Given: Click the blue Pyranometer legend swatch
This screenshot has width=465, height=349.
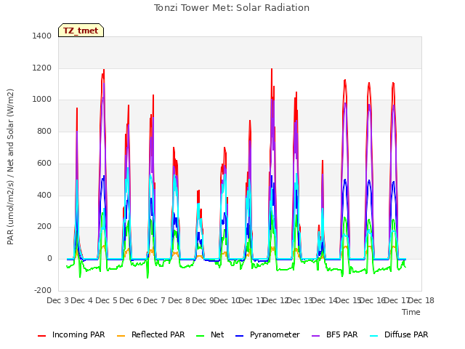Looking at the screenshot, I should click(239, 336).
